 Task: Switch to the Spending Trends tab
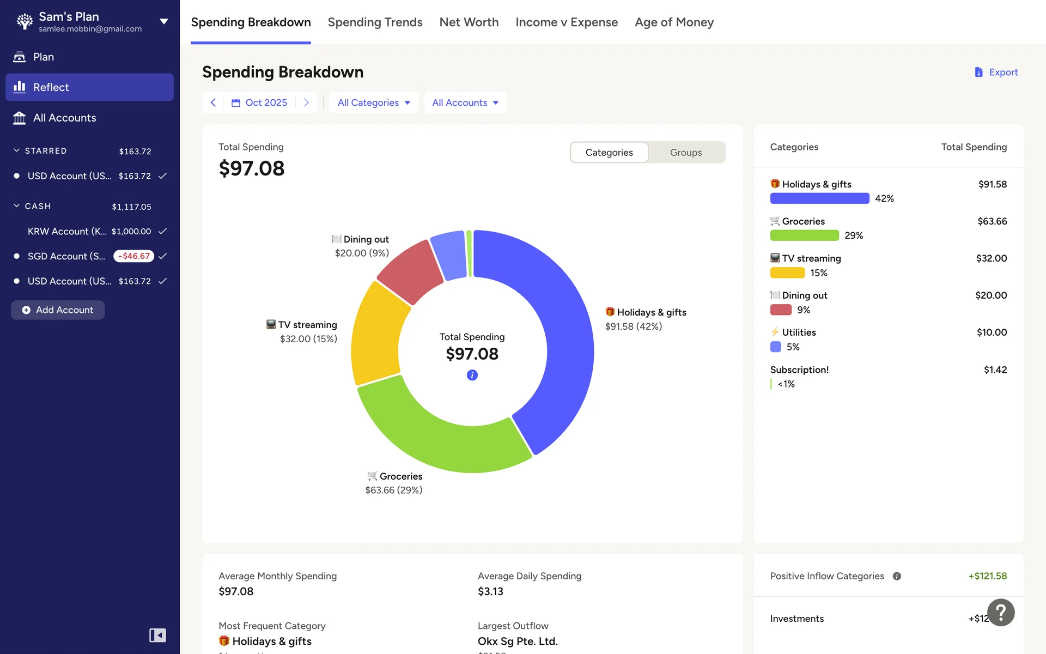click(375, 22)
